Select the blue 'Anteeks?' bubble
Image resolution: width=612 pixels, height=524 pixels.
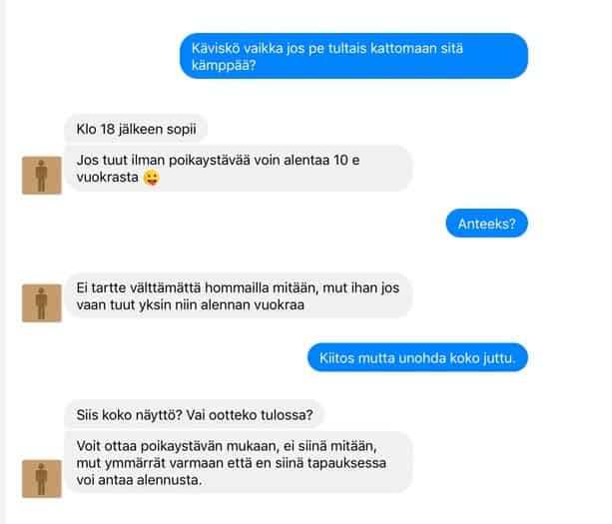[487, 224]
